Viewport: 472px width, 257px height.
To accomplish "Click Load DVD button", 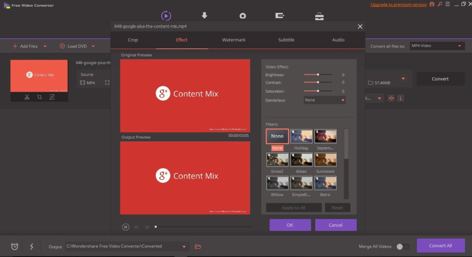I will click(73, 47).
